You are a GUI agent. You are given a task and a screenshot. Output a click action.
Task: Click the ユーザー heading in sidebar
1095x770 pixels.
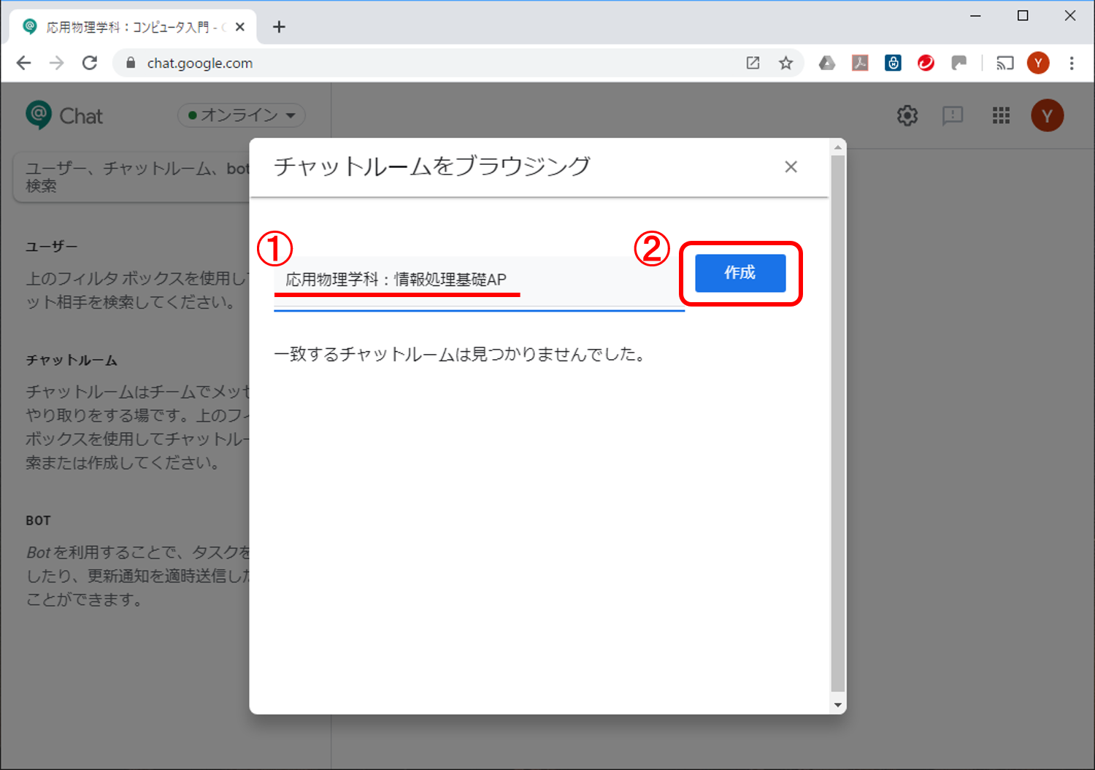pyautogui.click(x=52, y=247)
